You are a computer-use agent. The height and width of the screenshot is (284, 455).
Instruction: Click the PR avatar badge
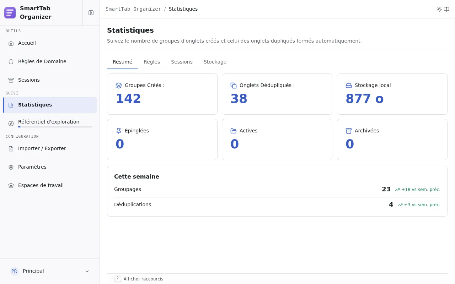pos(14,271)
